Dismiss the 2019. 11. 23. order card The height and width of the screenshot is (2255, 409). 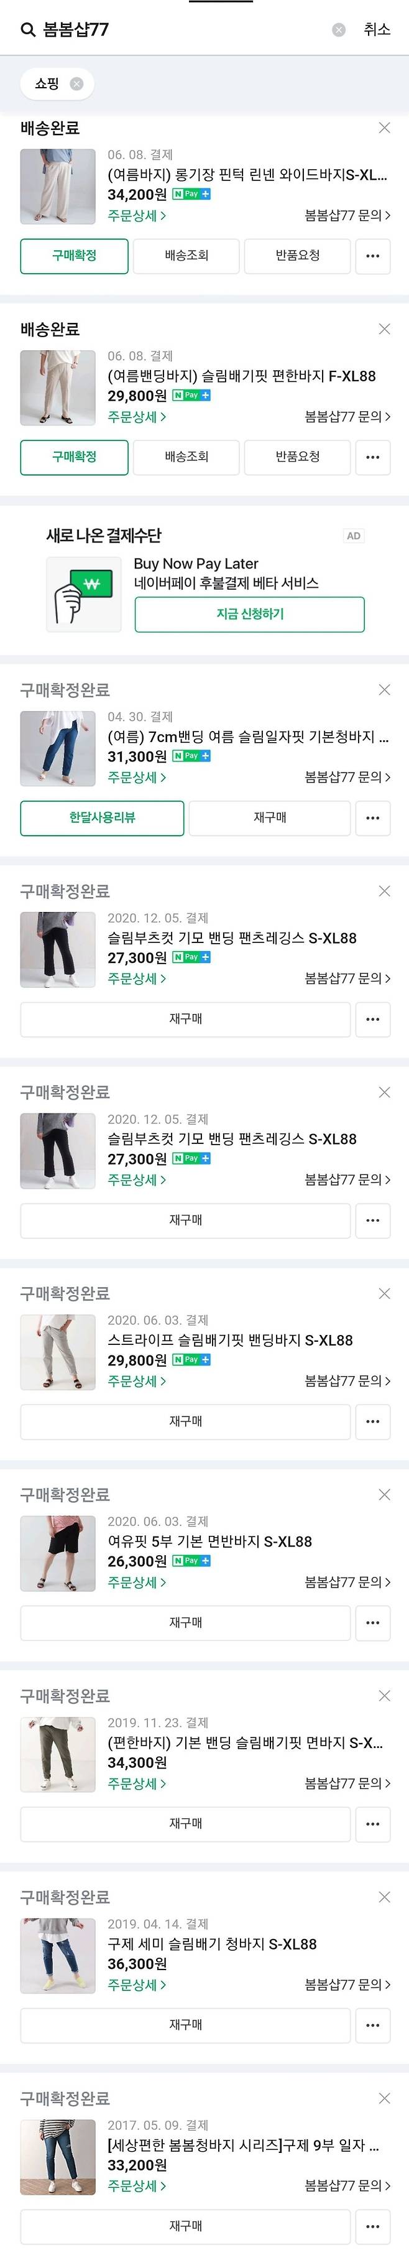[384, 1696]
